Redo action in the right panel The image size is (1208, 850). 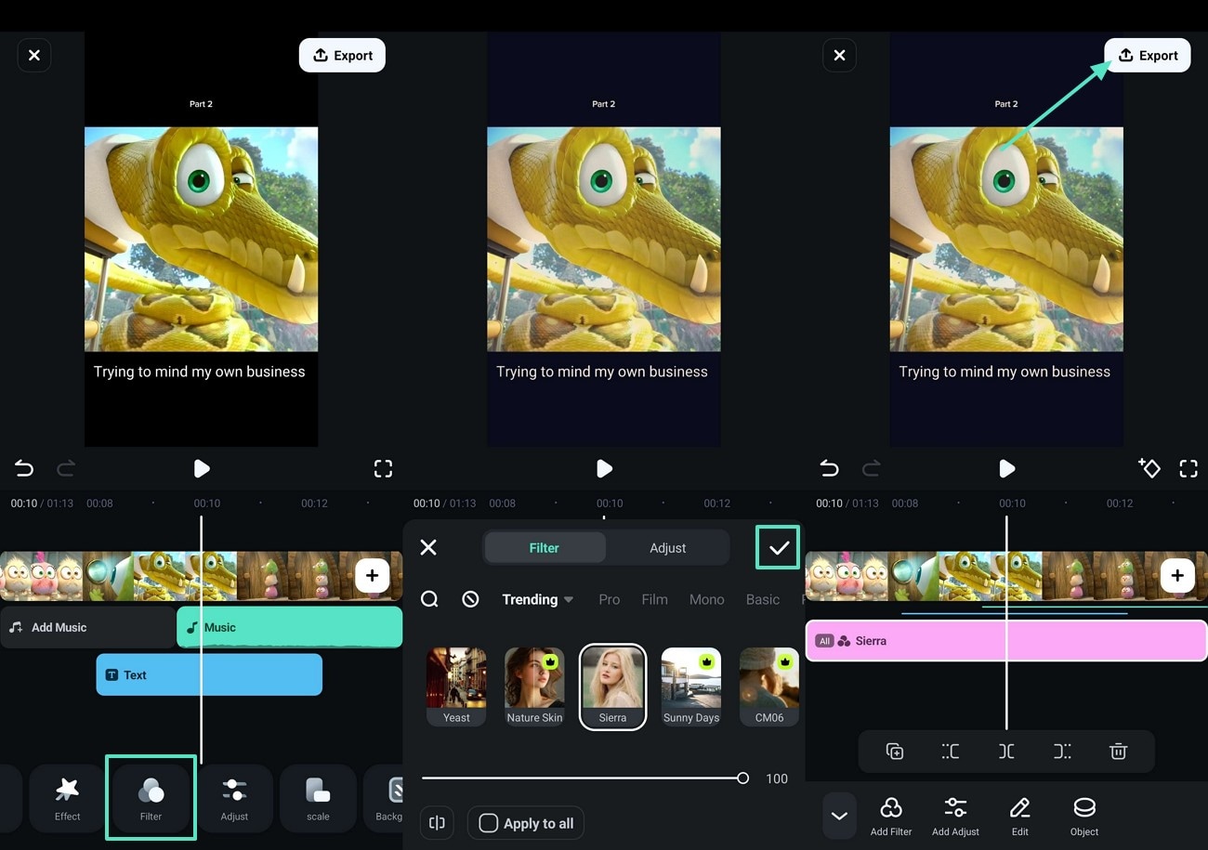tap(872, 469)
